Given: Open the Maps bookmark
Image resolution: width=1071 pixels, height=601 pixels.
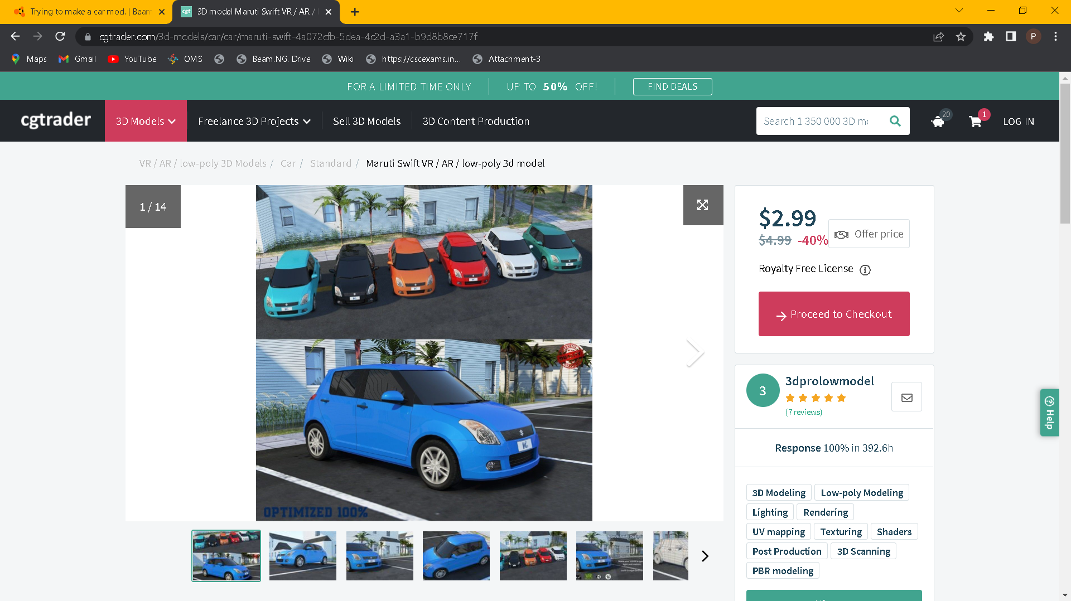Looking at the screenshot, I should click(x=29, y=59).
